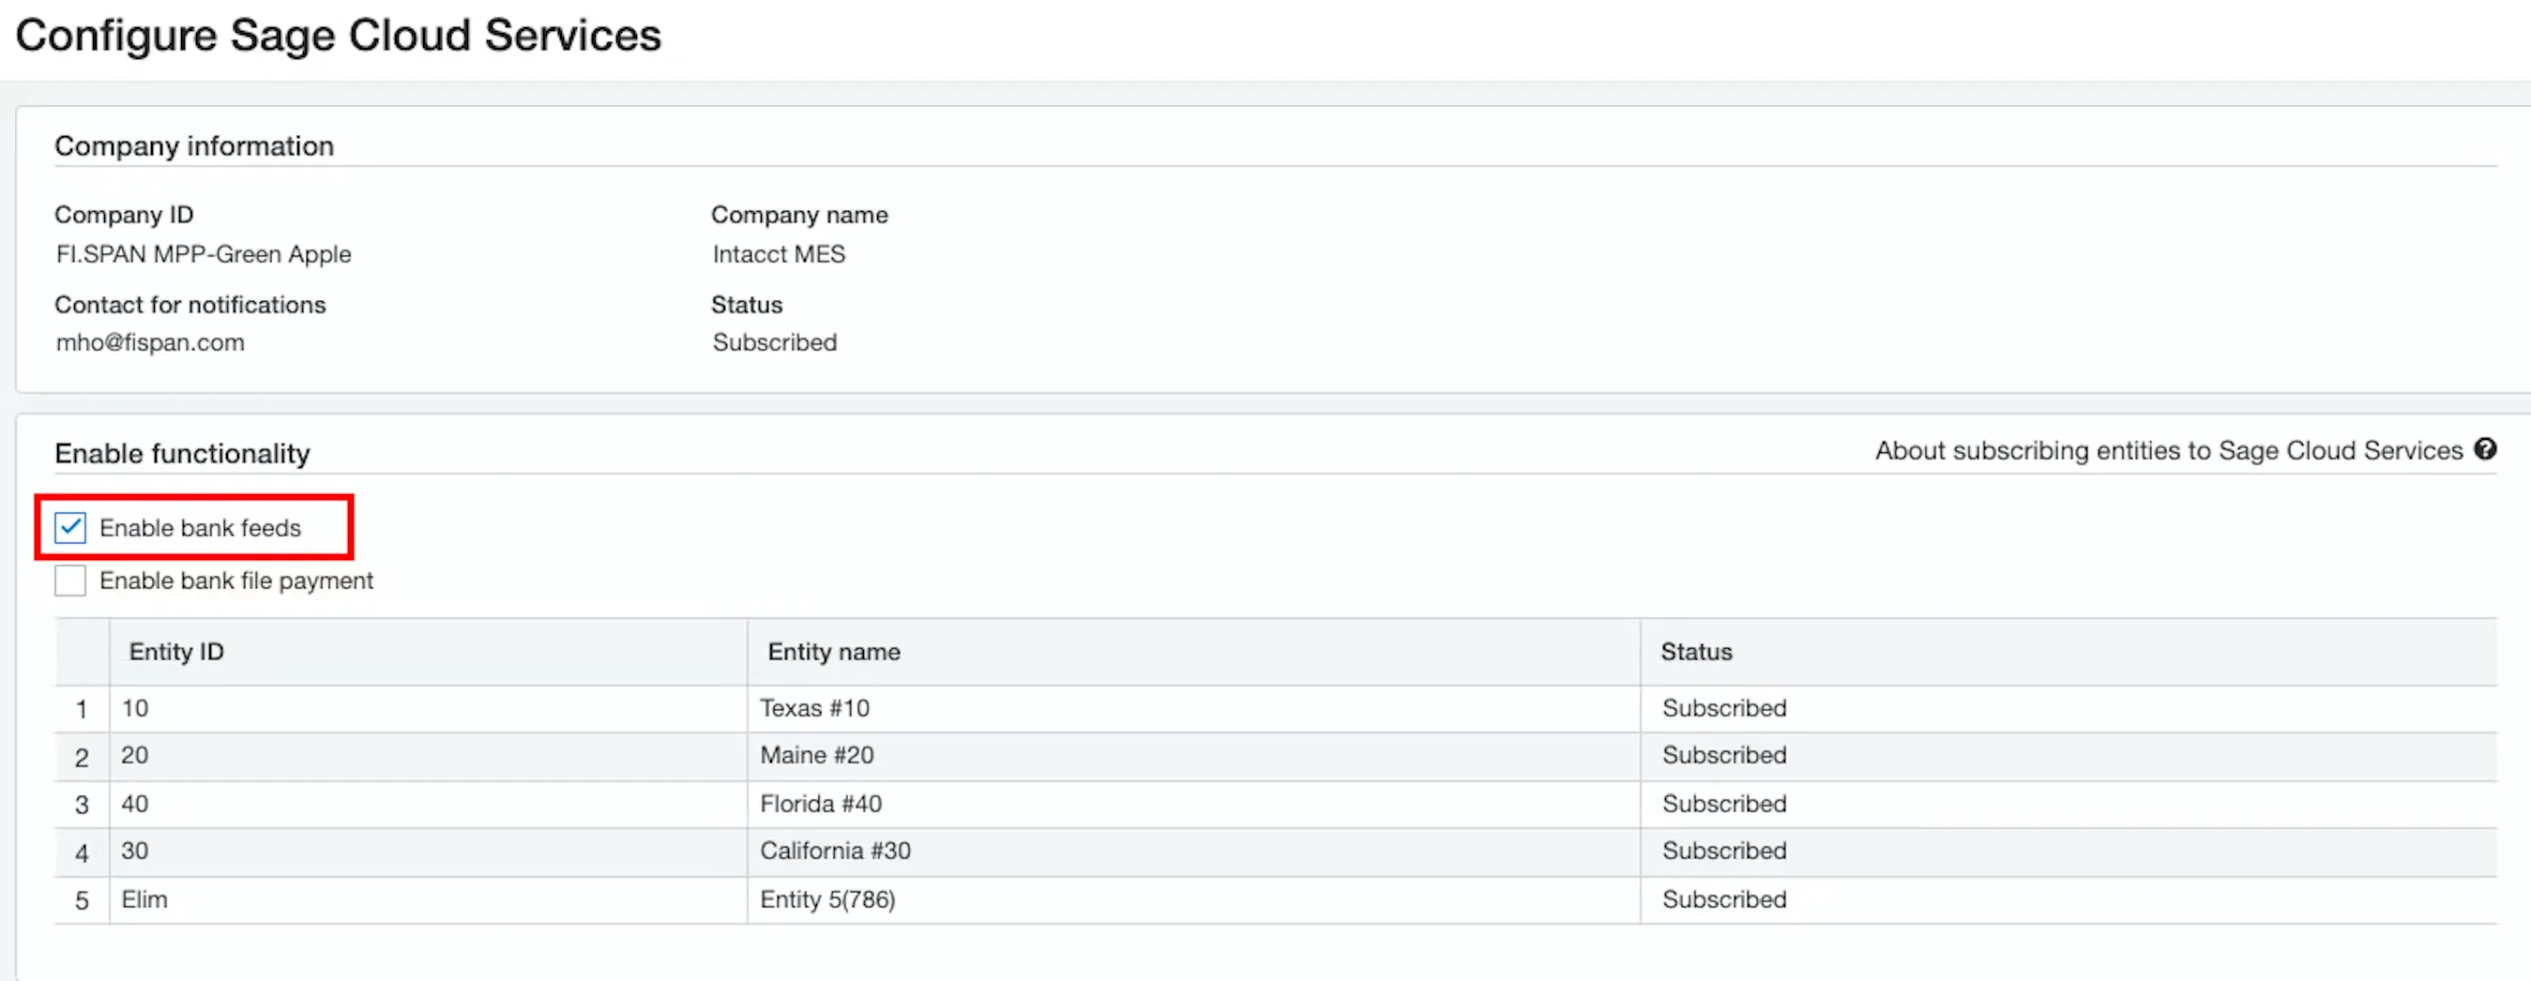Click the Company ID field label
The image size is (2531, 981).
click(x=124, y=215)
